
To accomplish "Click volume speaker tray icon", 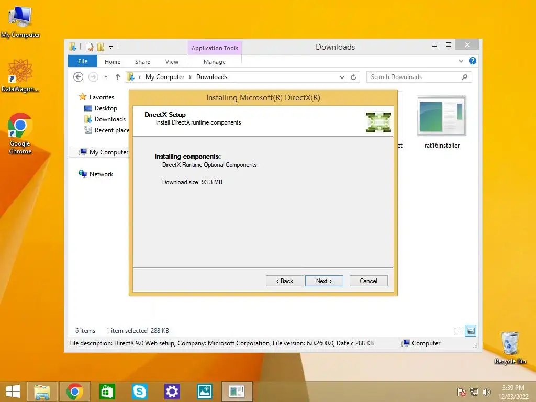I will click(x=486, y=392).
